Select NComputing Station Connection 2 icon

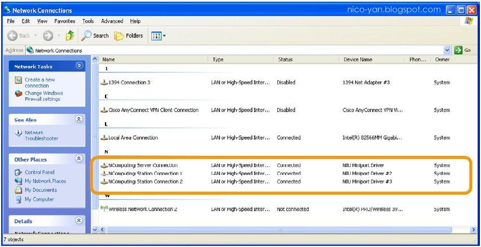click(x=104, y=182)
